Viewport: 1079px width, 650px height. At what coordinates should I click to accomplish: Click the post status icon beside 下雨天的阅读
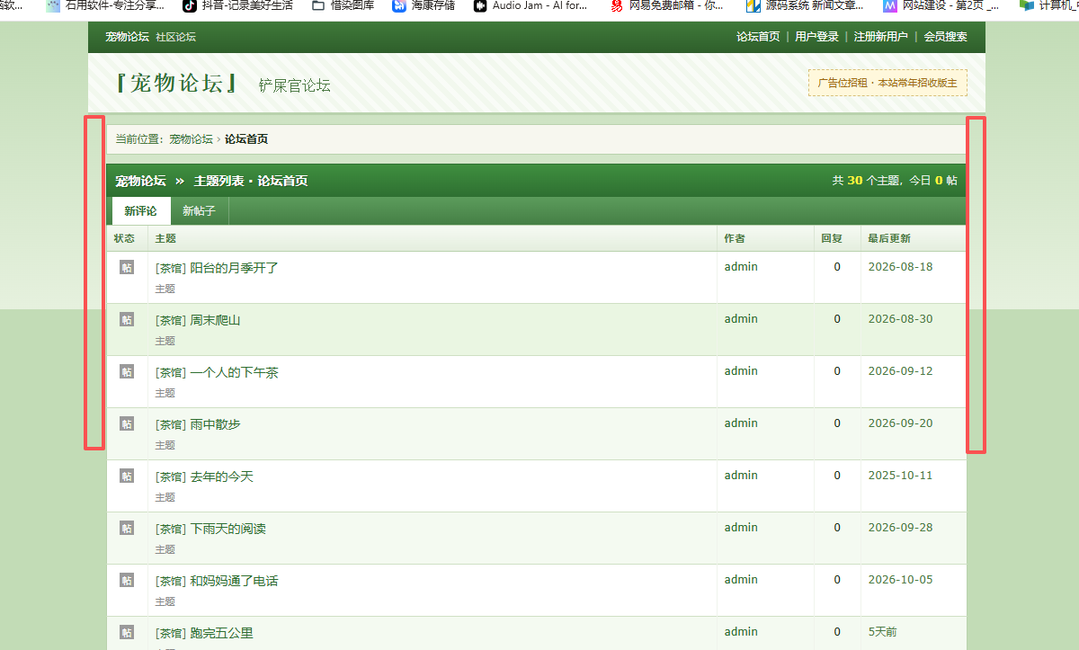127,528
